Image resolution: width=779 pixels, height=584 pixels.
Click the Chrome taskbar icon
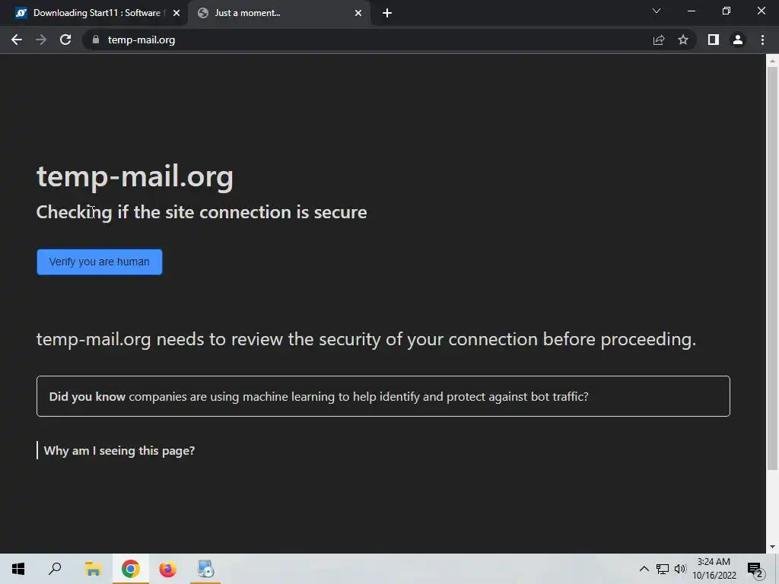point(130,569)
